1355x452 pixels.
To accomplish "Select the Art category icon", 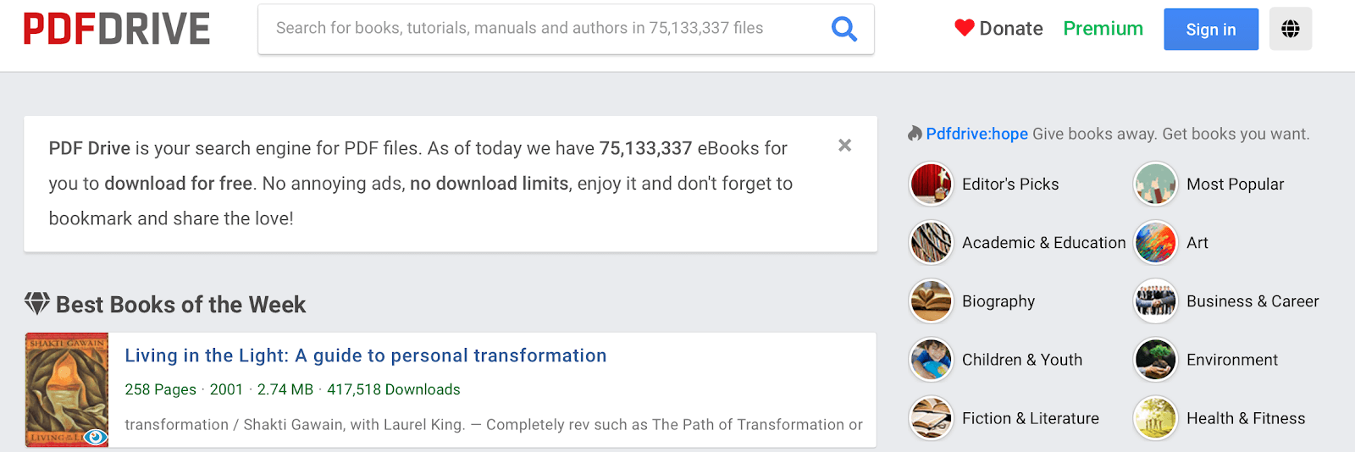I will (1155, 242).
